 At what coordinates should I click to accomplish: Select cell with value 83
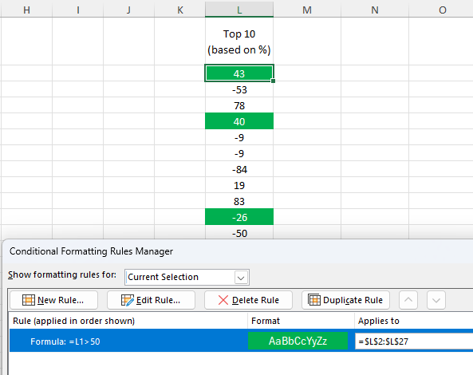239,201
